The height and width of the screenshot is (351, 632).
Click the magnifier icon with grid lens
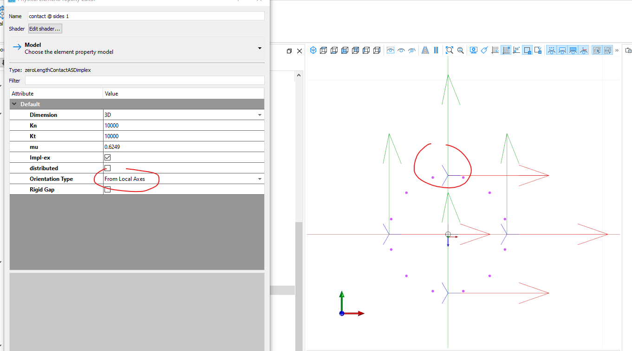[460, 50]
